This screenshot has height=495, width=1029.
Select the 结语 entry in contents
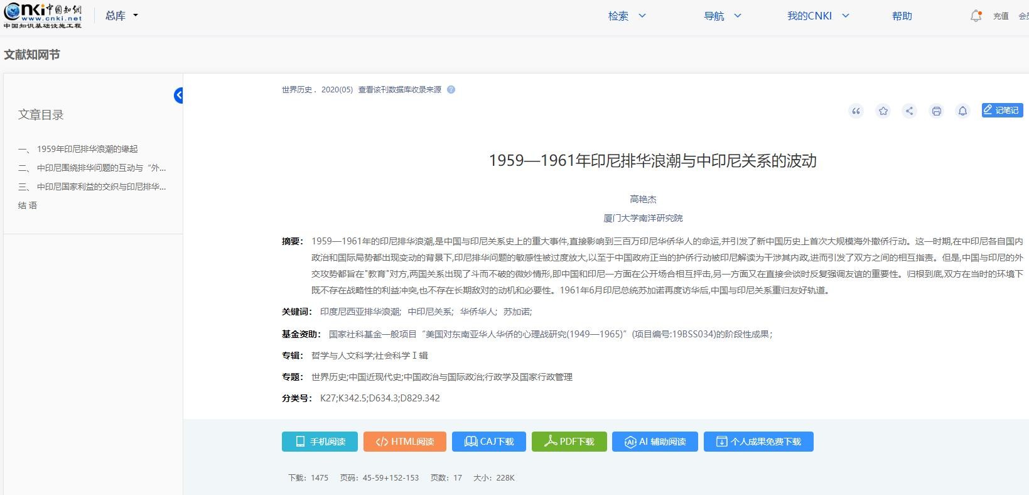pos(28,205)
